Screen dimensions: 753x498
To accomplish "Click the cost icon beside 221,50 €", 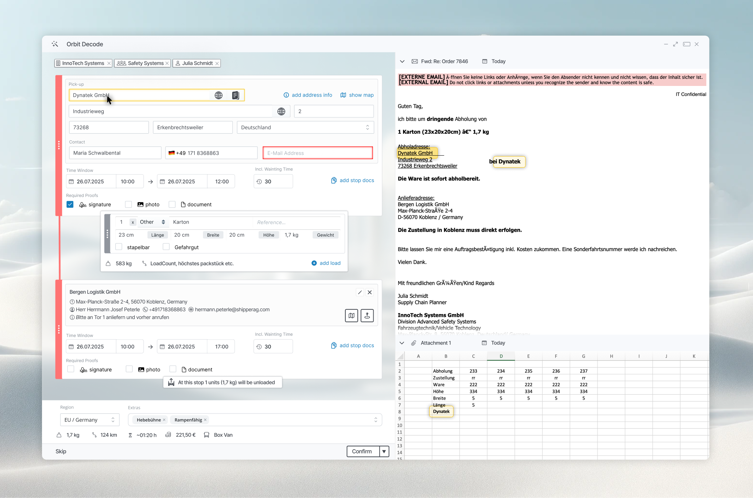I will [168, 435].
